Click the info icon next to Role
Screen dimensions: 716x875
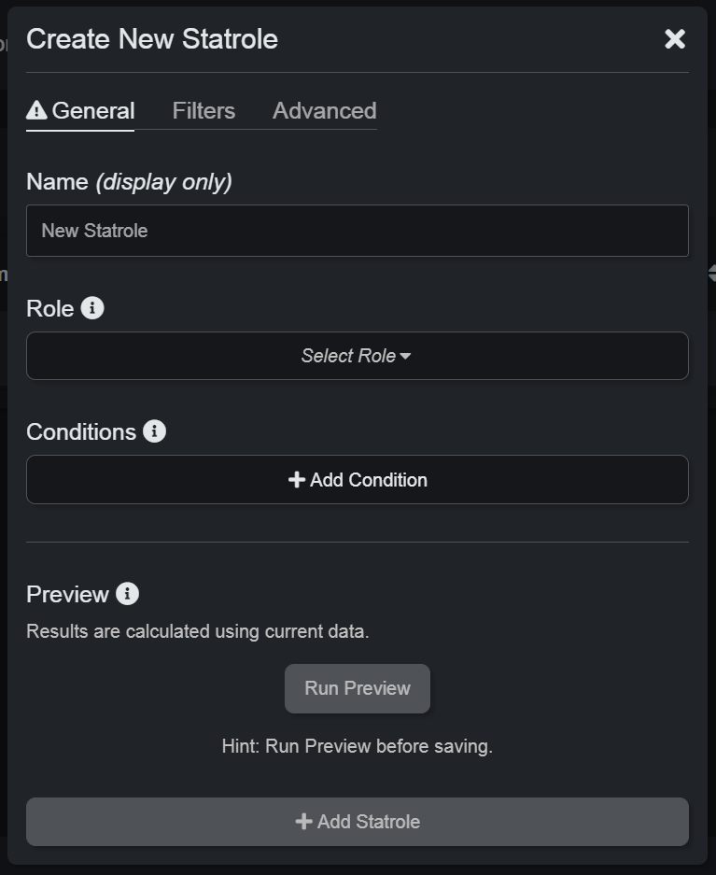pyautogui.click(x=92, y=308)
